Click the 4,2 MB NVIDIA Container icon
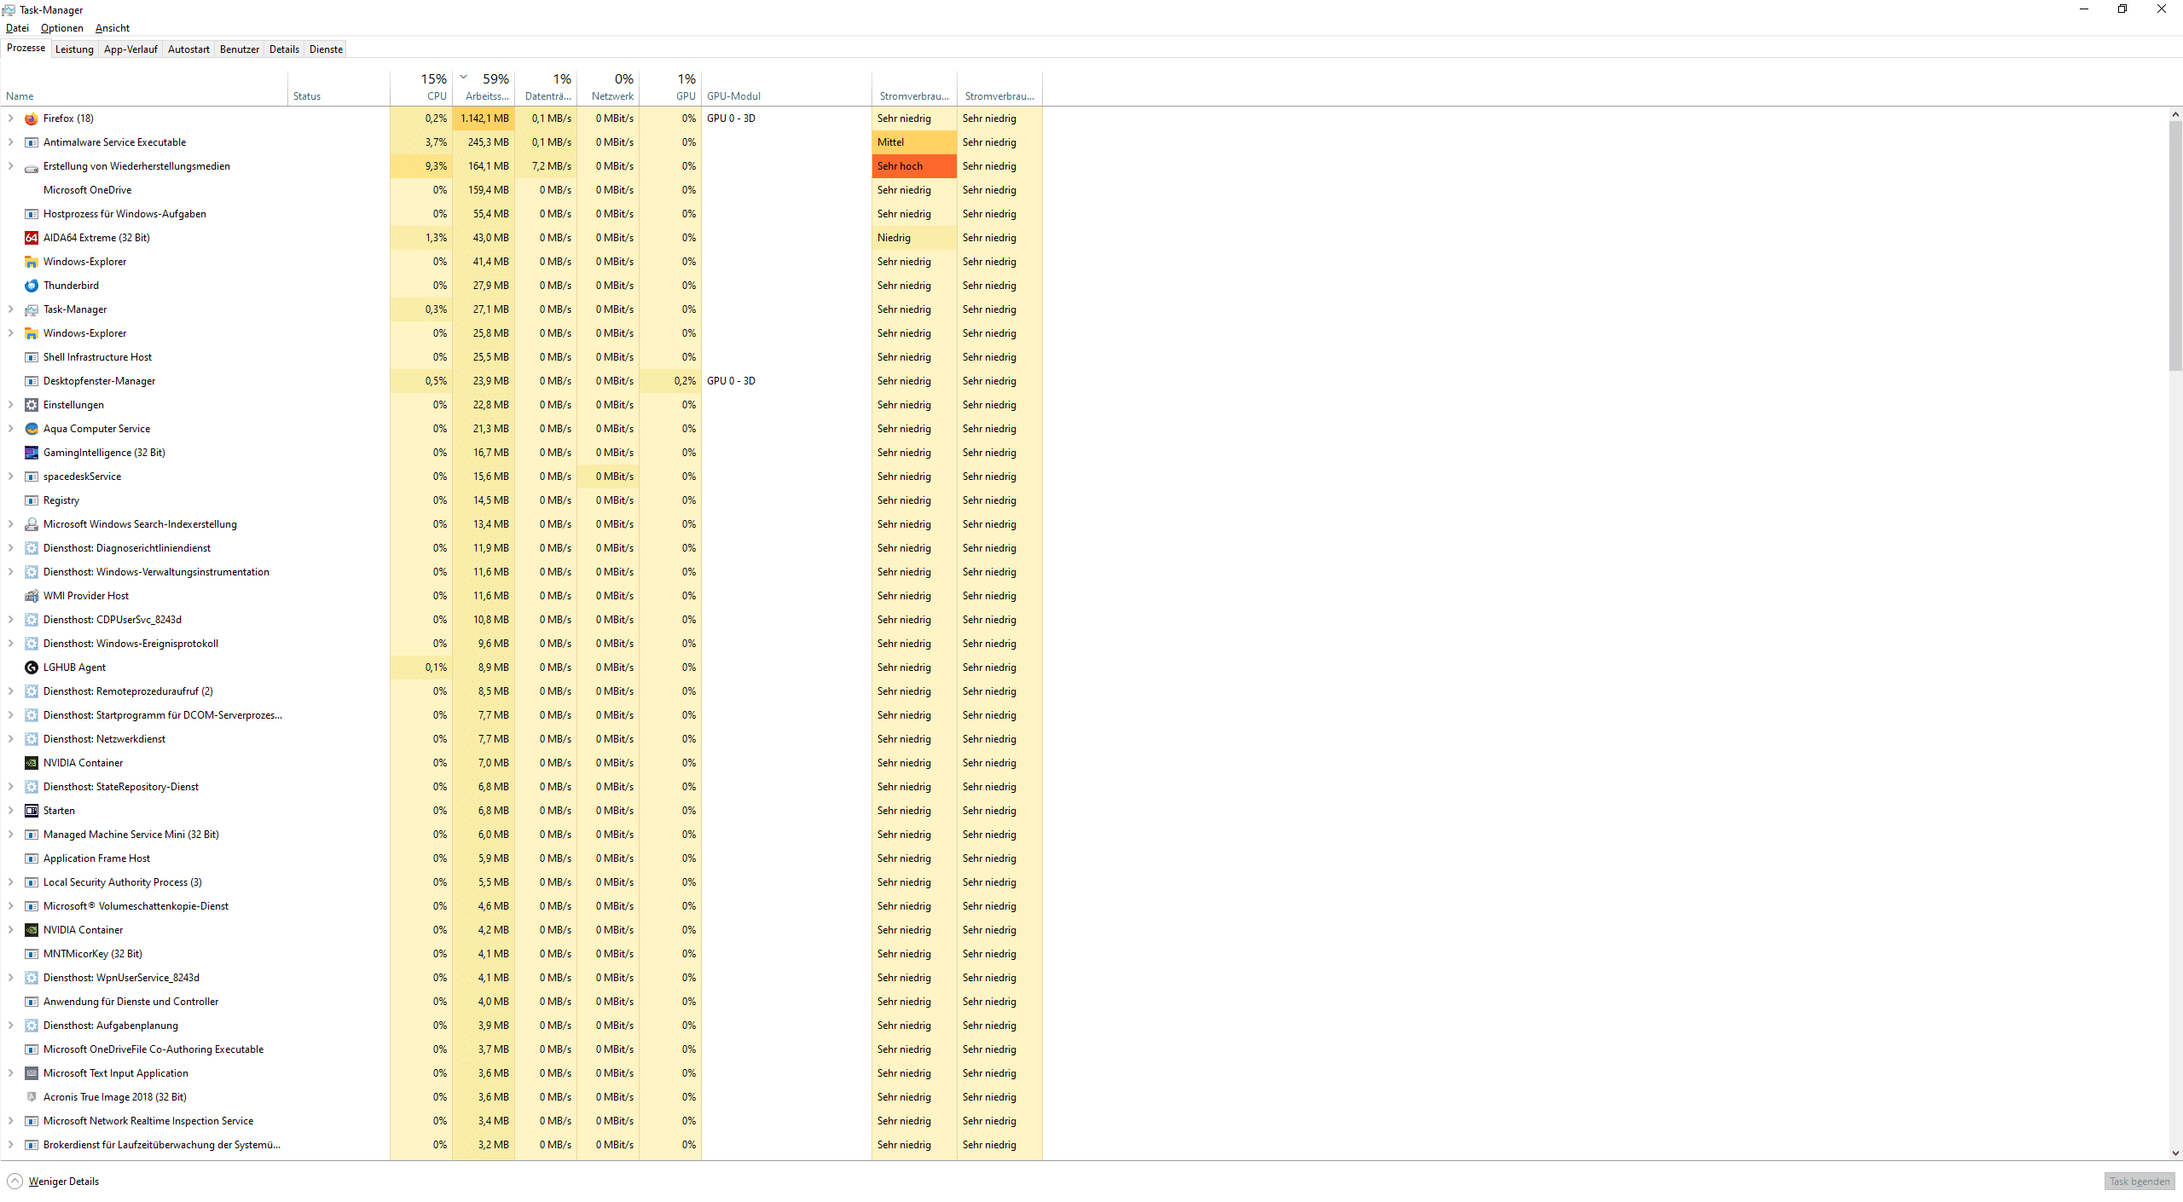This screenshot has height=1202, width=2183. pyautogui.click(x=32, y=930)
